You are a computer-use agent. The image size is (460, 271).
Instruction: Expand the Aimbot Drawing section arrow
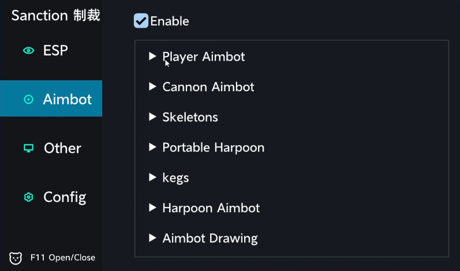pyautogui.click(x=152, y=238)
